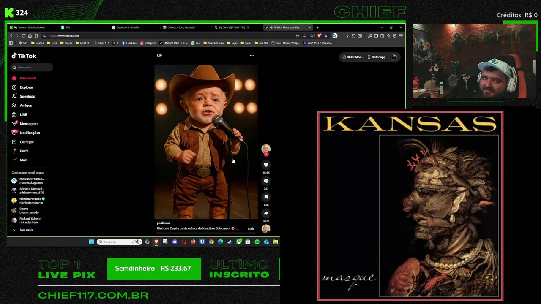This screenshot has height=304, width=541.
Task: Click the Obter Moedas button
Action: [353, 57]
